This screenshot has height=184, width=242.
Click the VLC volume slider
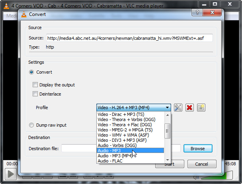217,176
